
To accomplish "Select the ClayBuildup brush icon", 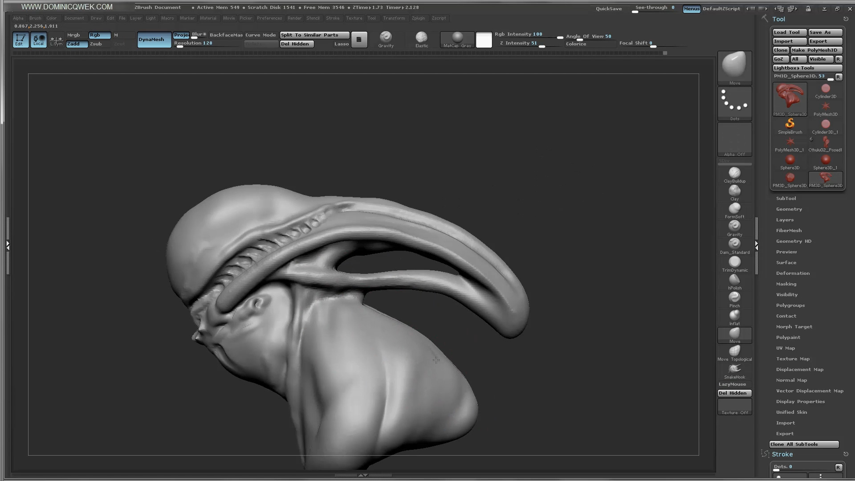I will tap(734, 173).
